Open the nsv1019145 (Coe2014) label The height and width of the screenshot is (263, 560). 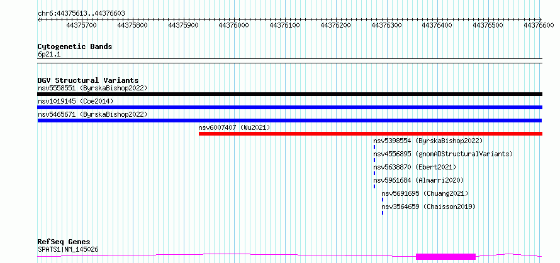click(x=76, y=101)
